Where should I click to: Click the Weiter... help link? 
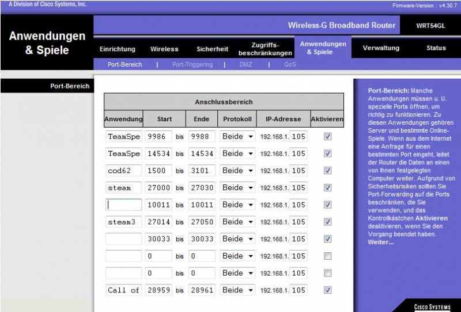[x=381, y=242]
